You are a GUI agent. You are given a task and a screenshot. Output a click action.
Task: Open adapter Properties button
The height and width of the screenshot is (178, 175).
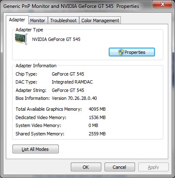pos(132,52)
